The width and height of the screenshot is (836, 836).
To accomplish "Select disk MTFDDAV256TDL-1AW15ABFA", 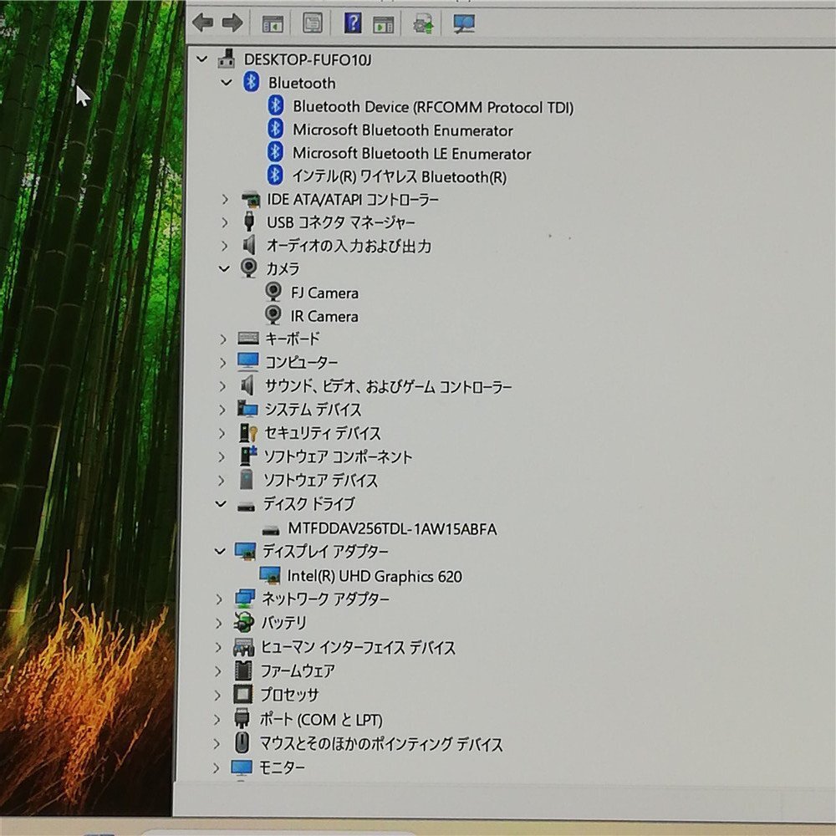I will [x=392, y=529].
